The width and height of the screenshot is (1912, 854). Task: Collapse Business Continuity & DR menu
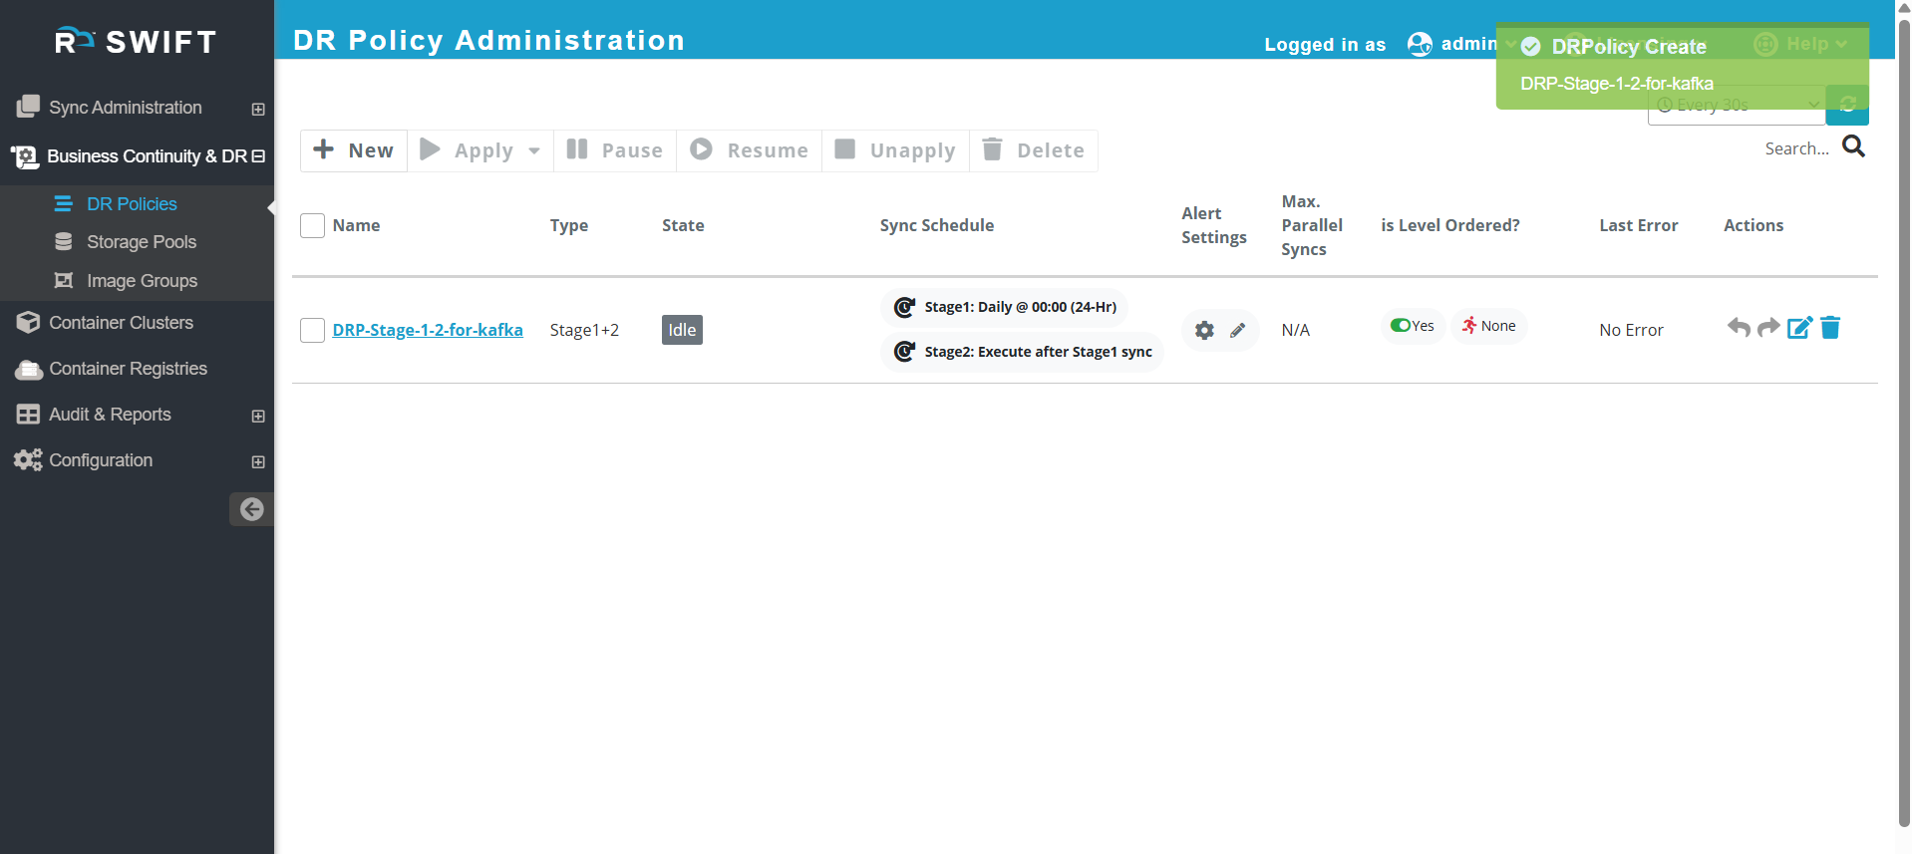coord(258,156)
